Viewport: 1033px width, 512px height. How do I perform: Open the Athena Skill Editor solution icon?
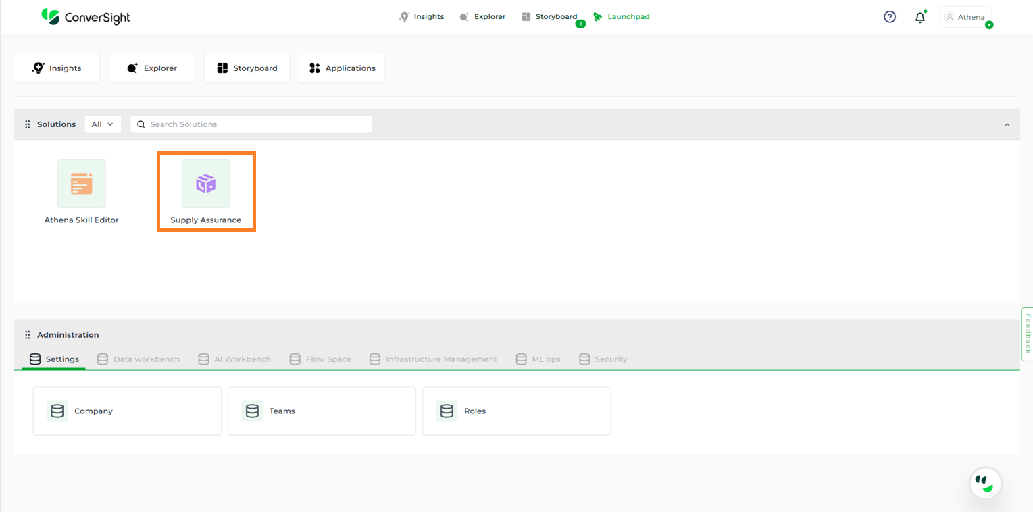81,184
